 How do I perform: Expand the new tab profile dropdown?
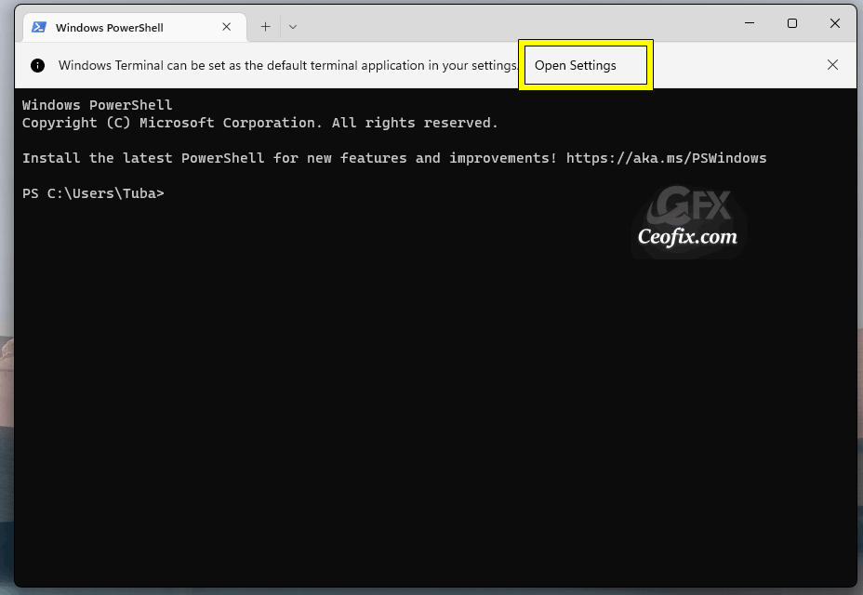293,27
